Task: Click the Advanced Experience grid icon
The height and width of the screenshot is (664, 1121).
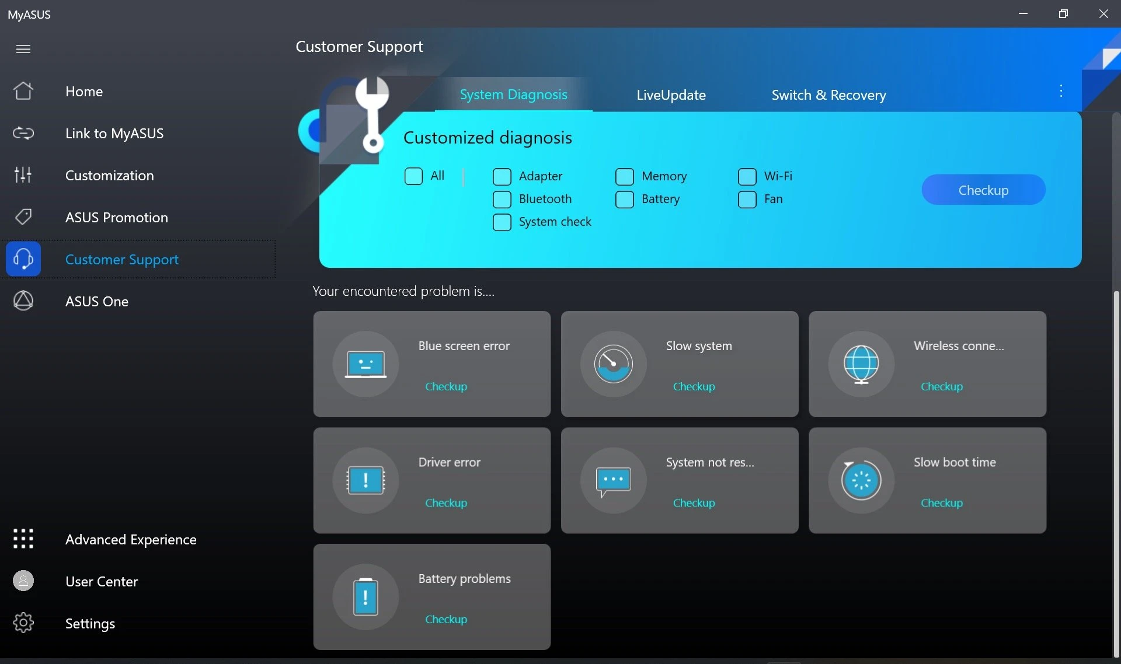Action: (x=23, y=539)
